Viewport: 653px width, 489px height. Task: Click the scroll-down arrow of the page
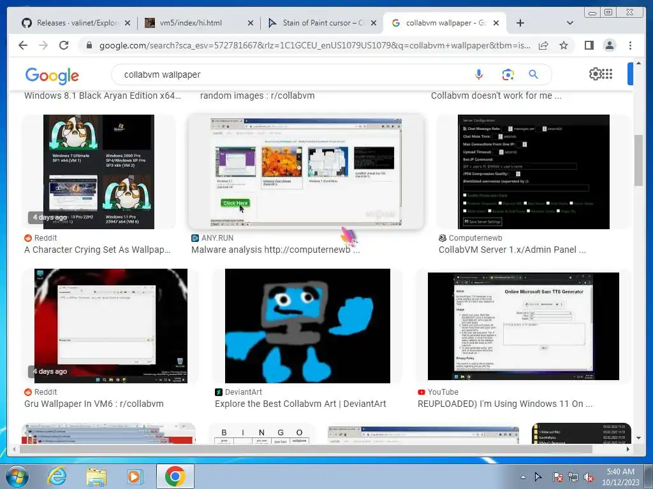pyautogui.click(x=638, y=438)
